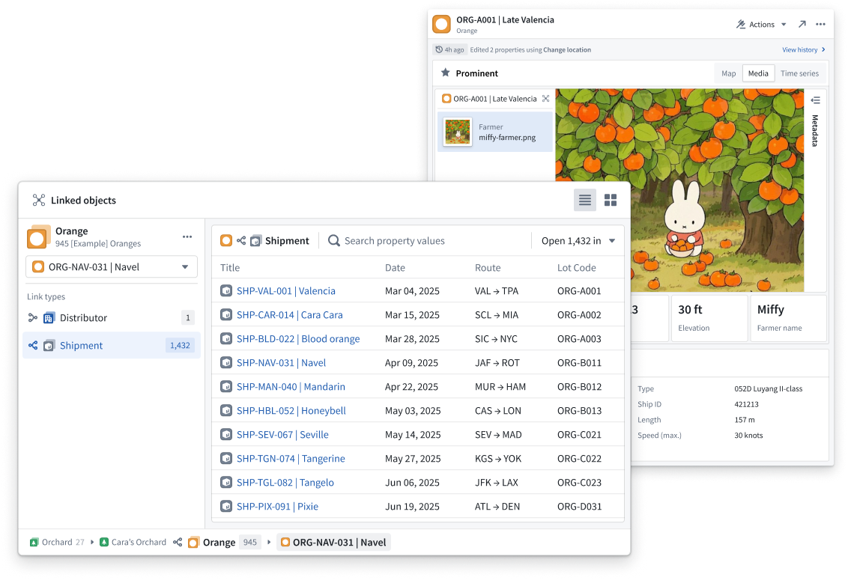Select the Shipment link type

pyautogui.click(x=112, y=346)
